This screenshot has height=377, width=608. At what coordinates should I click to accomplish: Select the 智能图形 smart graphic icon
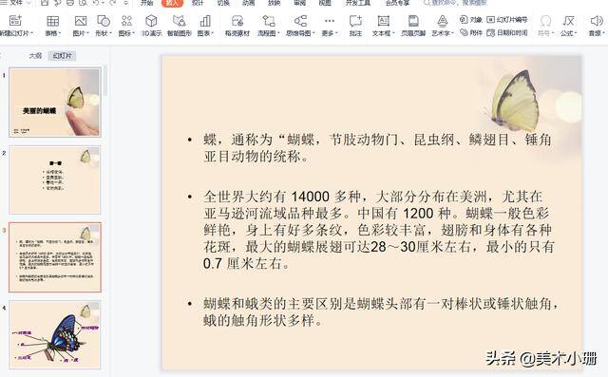[180, 26]
